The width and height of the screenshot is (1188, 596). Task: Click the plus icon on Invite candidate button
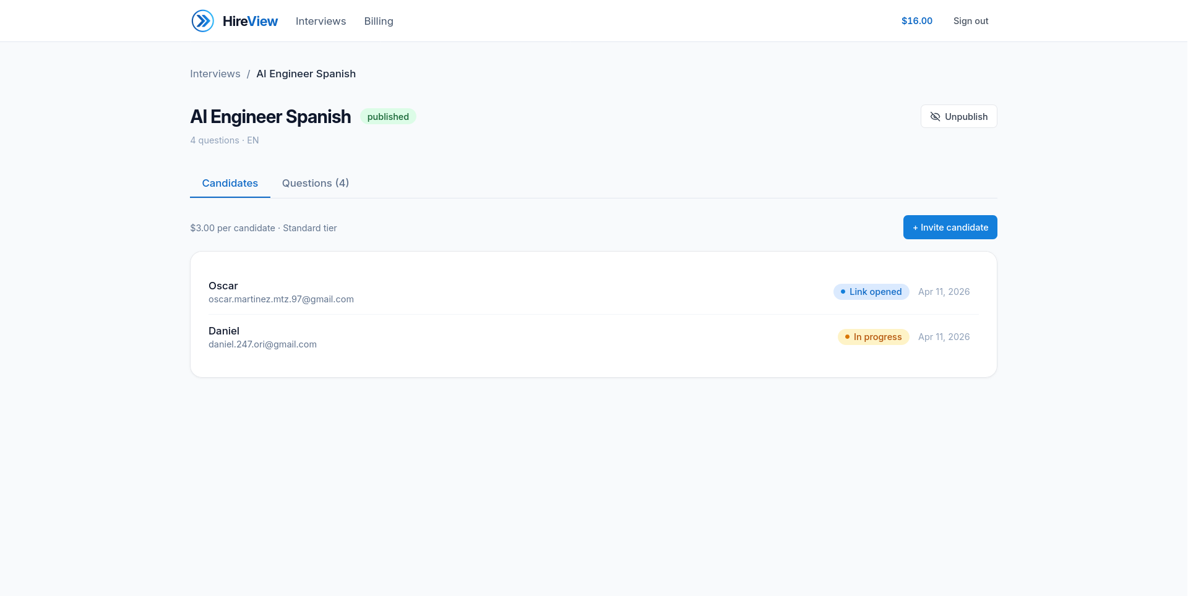click(915, 227)
